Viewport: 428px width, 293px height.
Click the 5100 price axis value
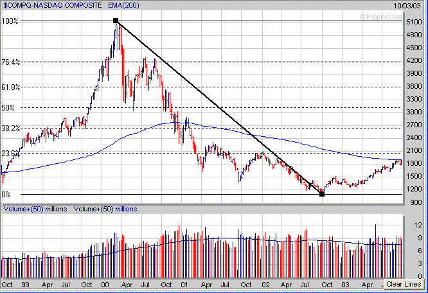click(x=414, y=22)
